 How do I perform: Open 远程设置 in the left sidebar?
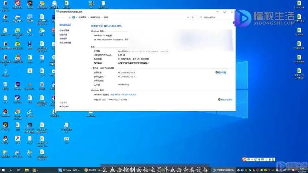click(x=63, y=35)
